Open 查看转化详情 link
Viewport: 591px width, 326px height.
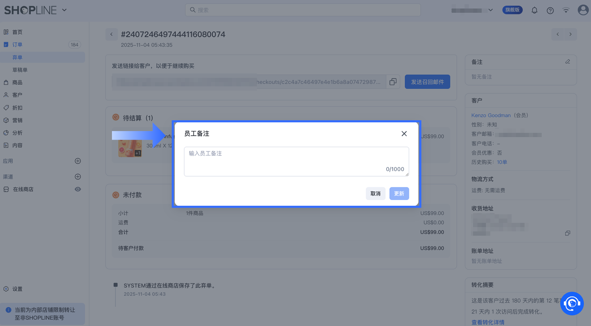[x=488, y=322]
